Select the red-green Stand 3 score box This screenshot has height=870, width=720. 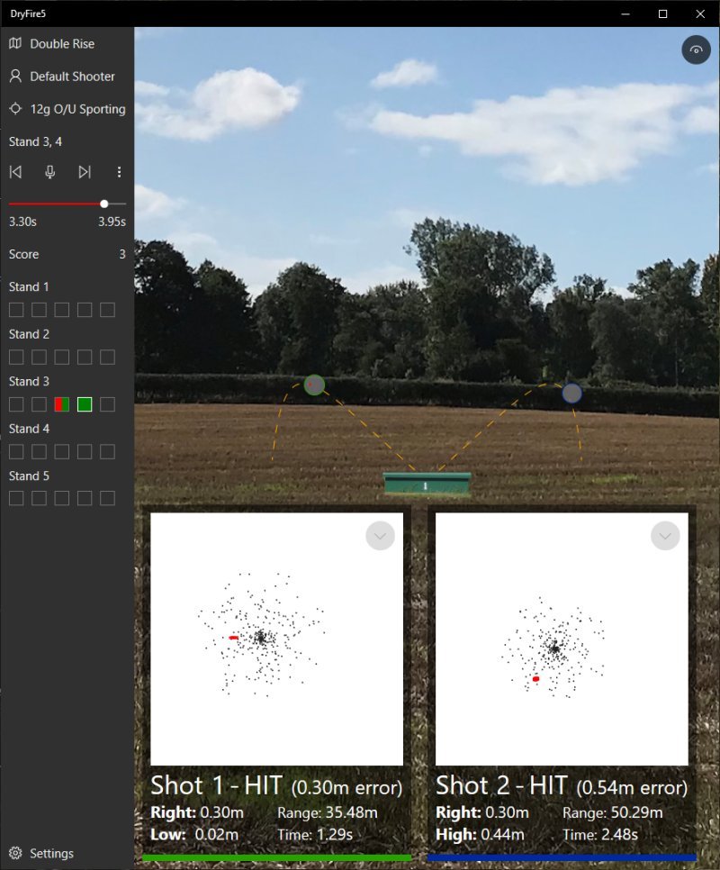click(62, 404)
